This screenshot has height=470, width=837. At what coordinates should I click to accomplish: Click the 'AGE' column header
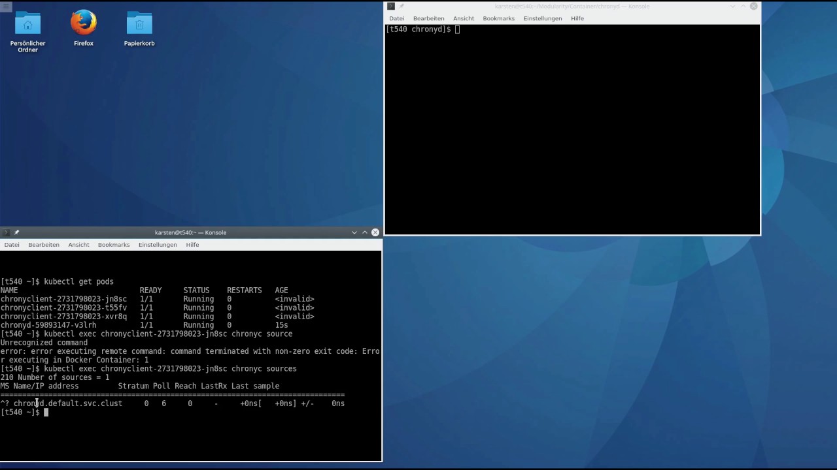[x=281, y=290]
